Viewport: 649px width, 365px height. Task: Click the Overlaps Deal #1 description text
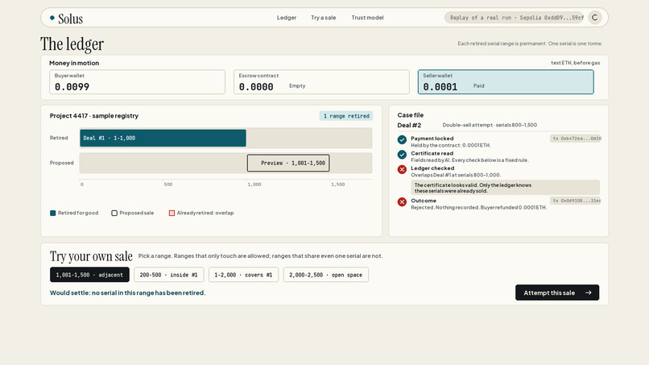click(456, 175)
